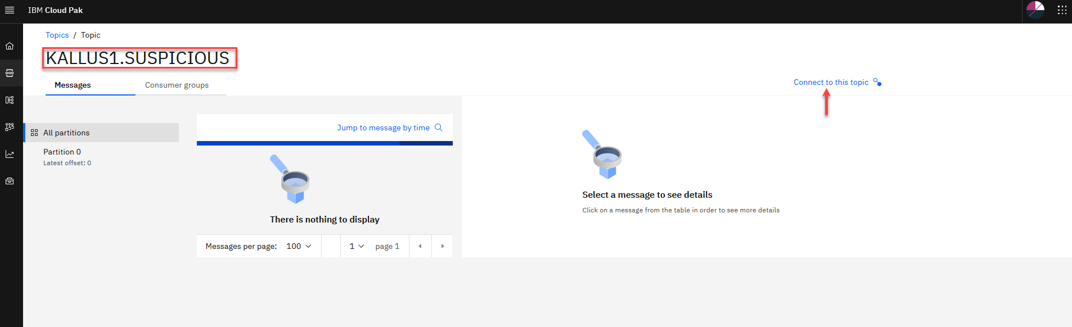
Task: Click the Home icon in sidebar
Action: click(10, 46)
